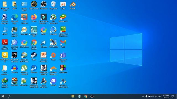Screen dimensions: 177x99
Task: Select the Battle.net shortcut icon
Action: [34, 69]
